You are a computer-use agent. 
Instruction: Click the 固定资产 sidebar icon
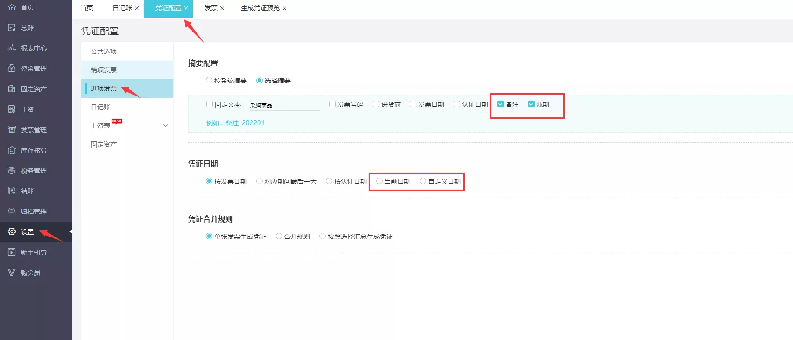pyautogui.click(x=12, y=89)
